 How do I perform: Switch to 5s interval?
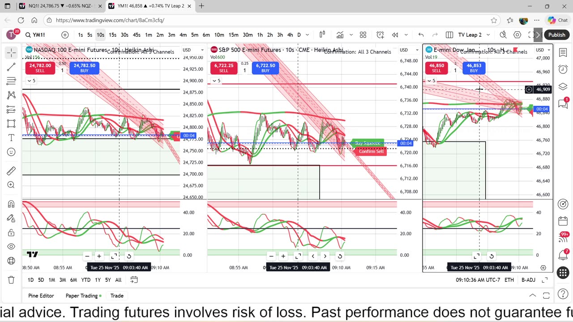click(90, 35)
